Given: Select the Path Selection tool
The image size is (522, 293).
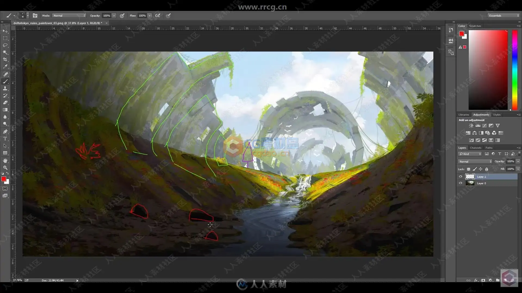Looking at the screenshot, I should click(x=5, y=146).
